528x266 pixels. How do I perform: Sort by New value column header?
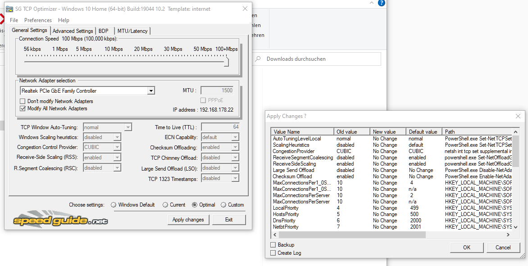[x=389, y=132]
